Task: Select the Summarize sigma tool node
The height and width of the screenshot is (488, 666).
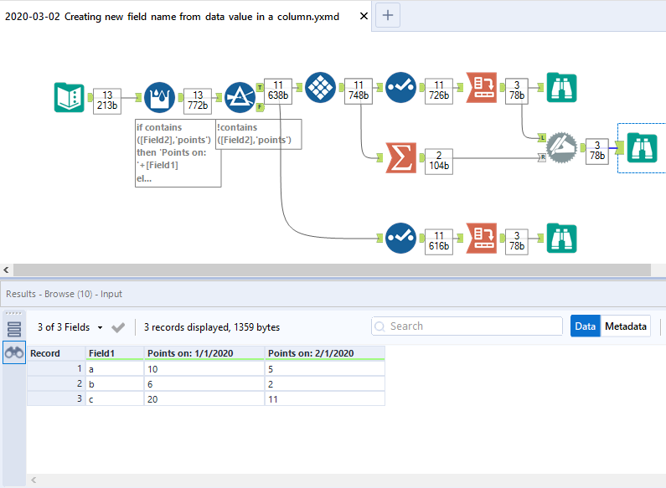Action: (400, 157)
